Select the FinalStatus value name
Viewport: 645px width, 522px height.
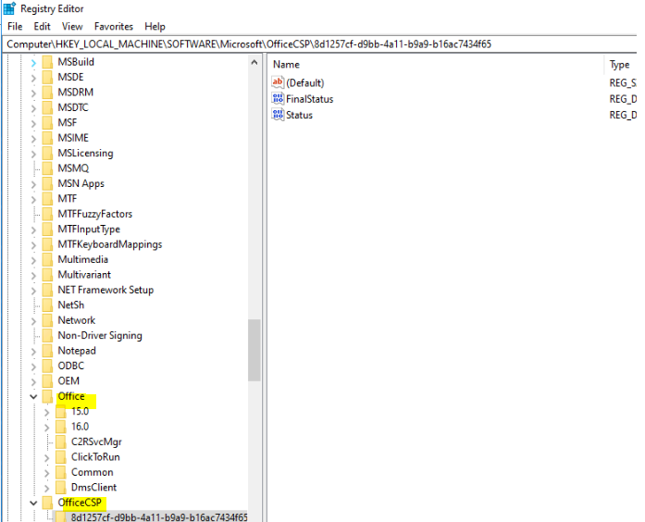(309, 99)
